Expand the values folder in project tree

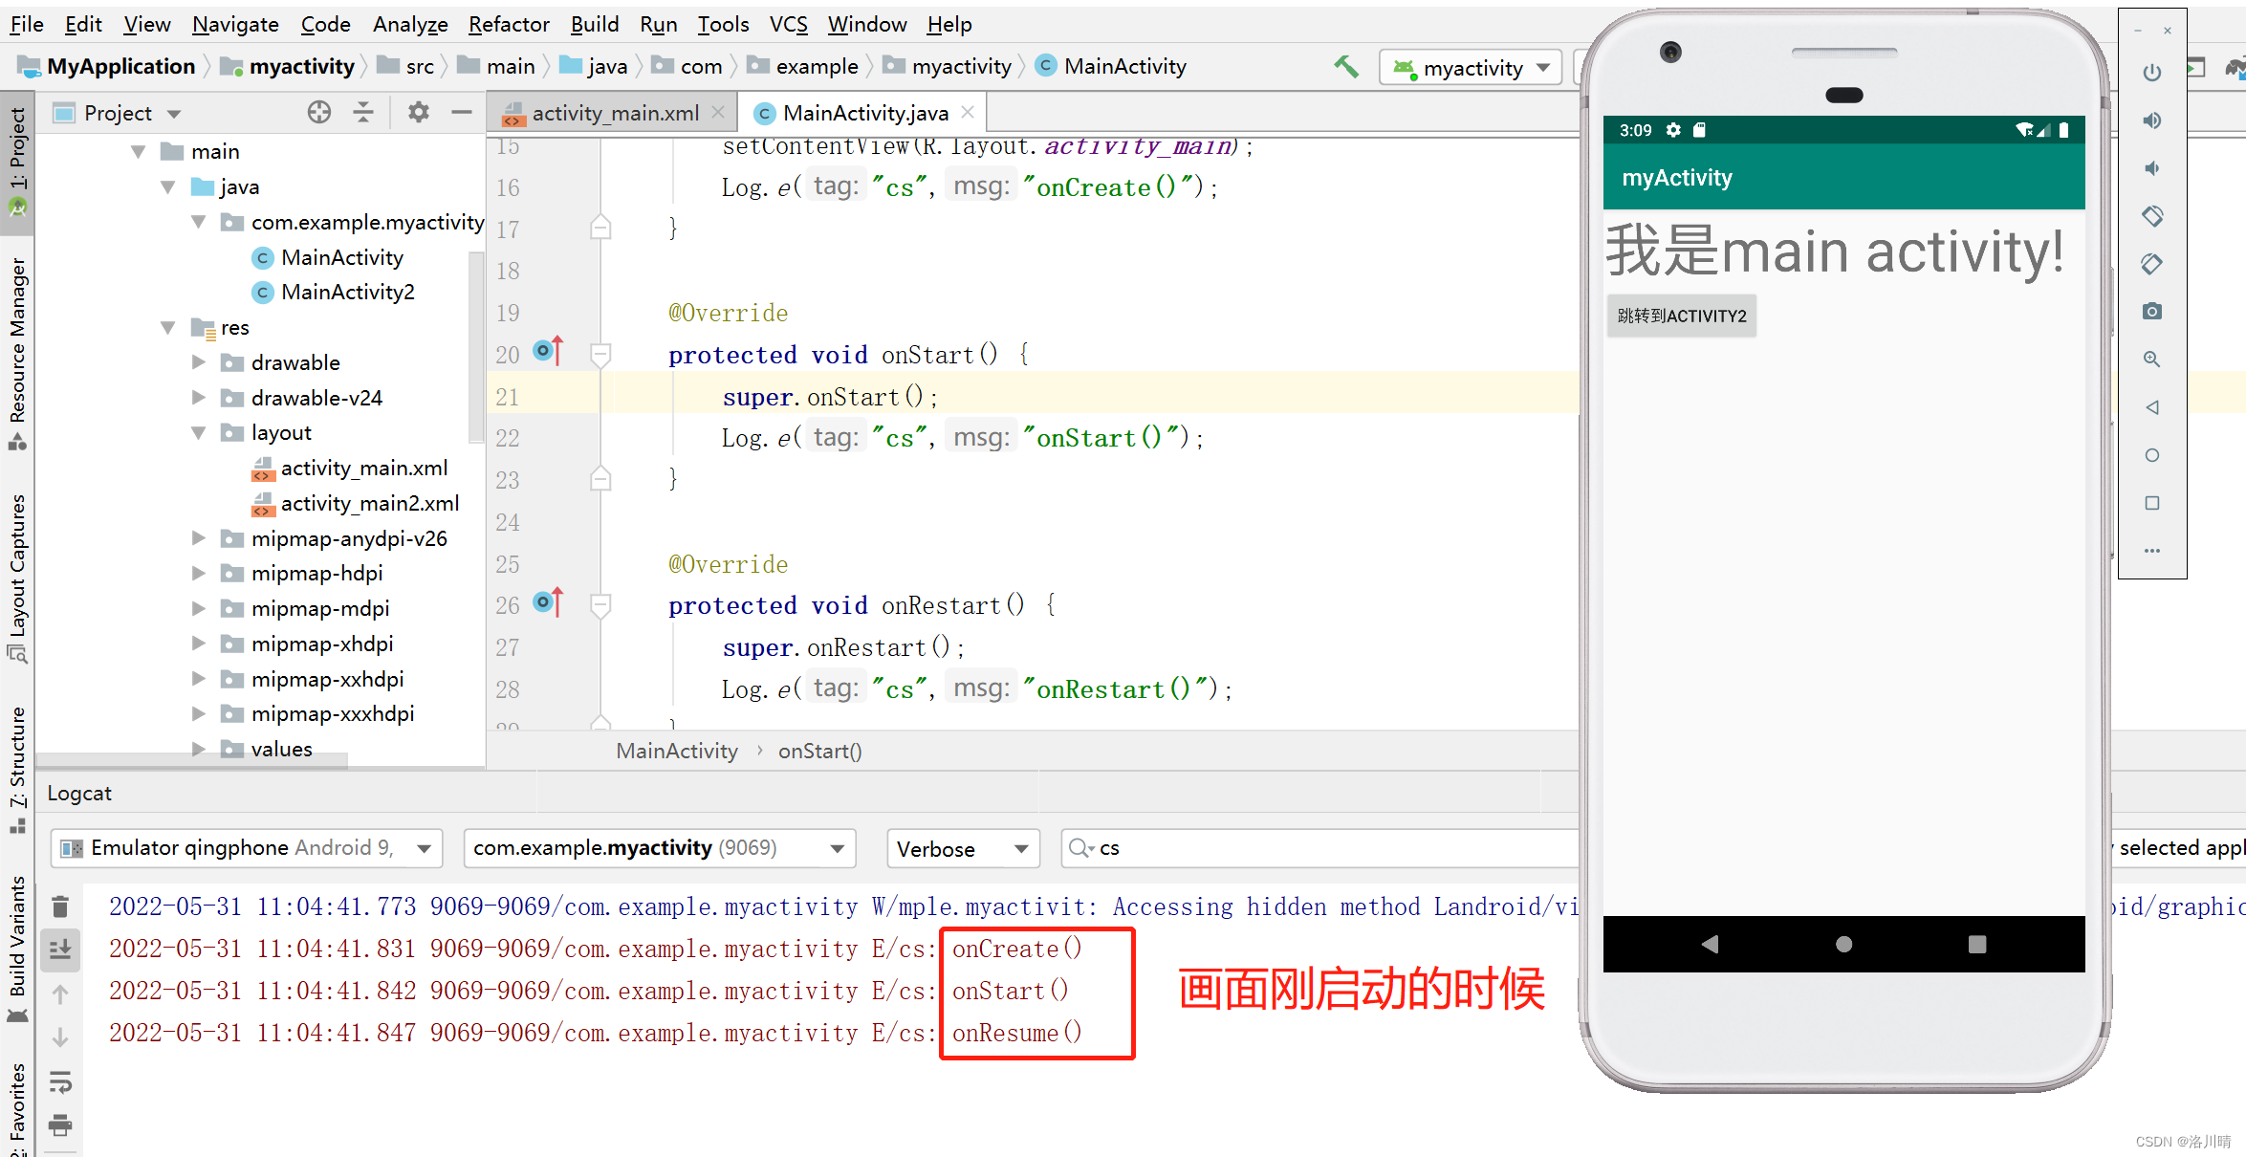click(x=198, y=749)
